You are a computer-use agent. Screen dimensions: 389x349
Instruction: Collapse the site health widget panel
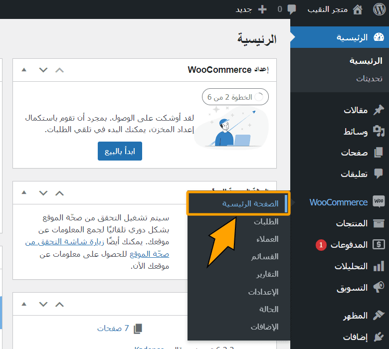coord(24,192)
